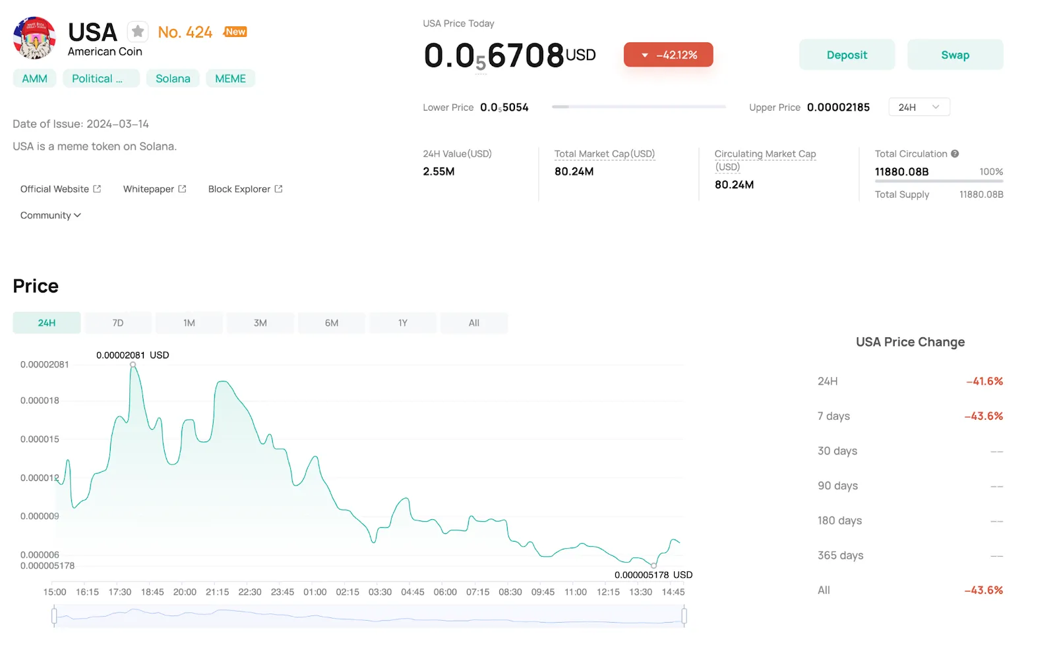Click the Whitepaper link text

[148, 189]
